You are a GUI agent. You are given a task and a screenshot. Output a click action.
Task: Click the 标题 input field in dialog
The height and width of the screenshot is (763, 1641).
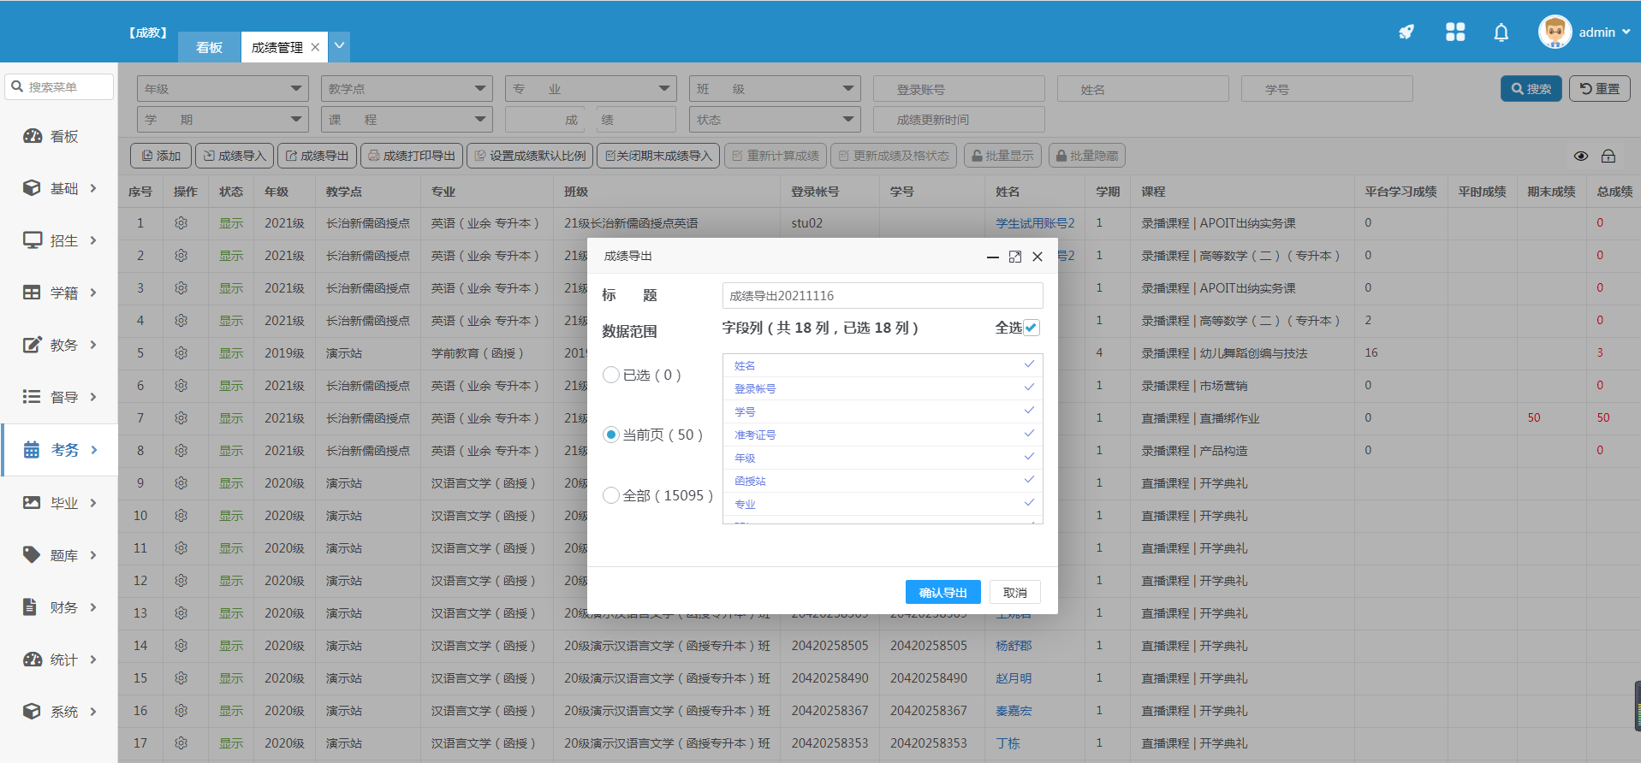(882, 296)
